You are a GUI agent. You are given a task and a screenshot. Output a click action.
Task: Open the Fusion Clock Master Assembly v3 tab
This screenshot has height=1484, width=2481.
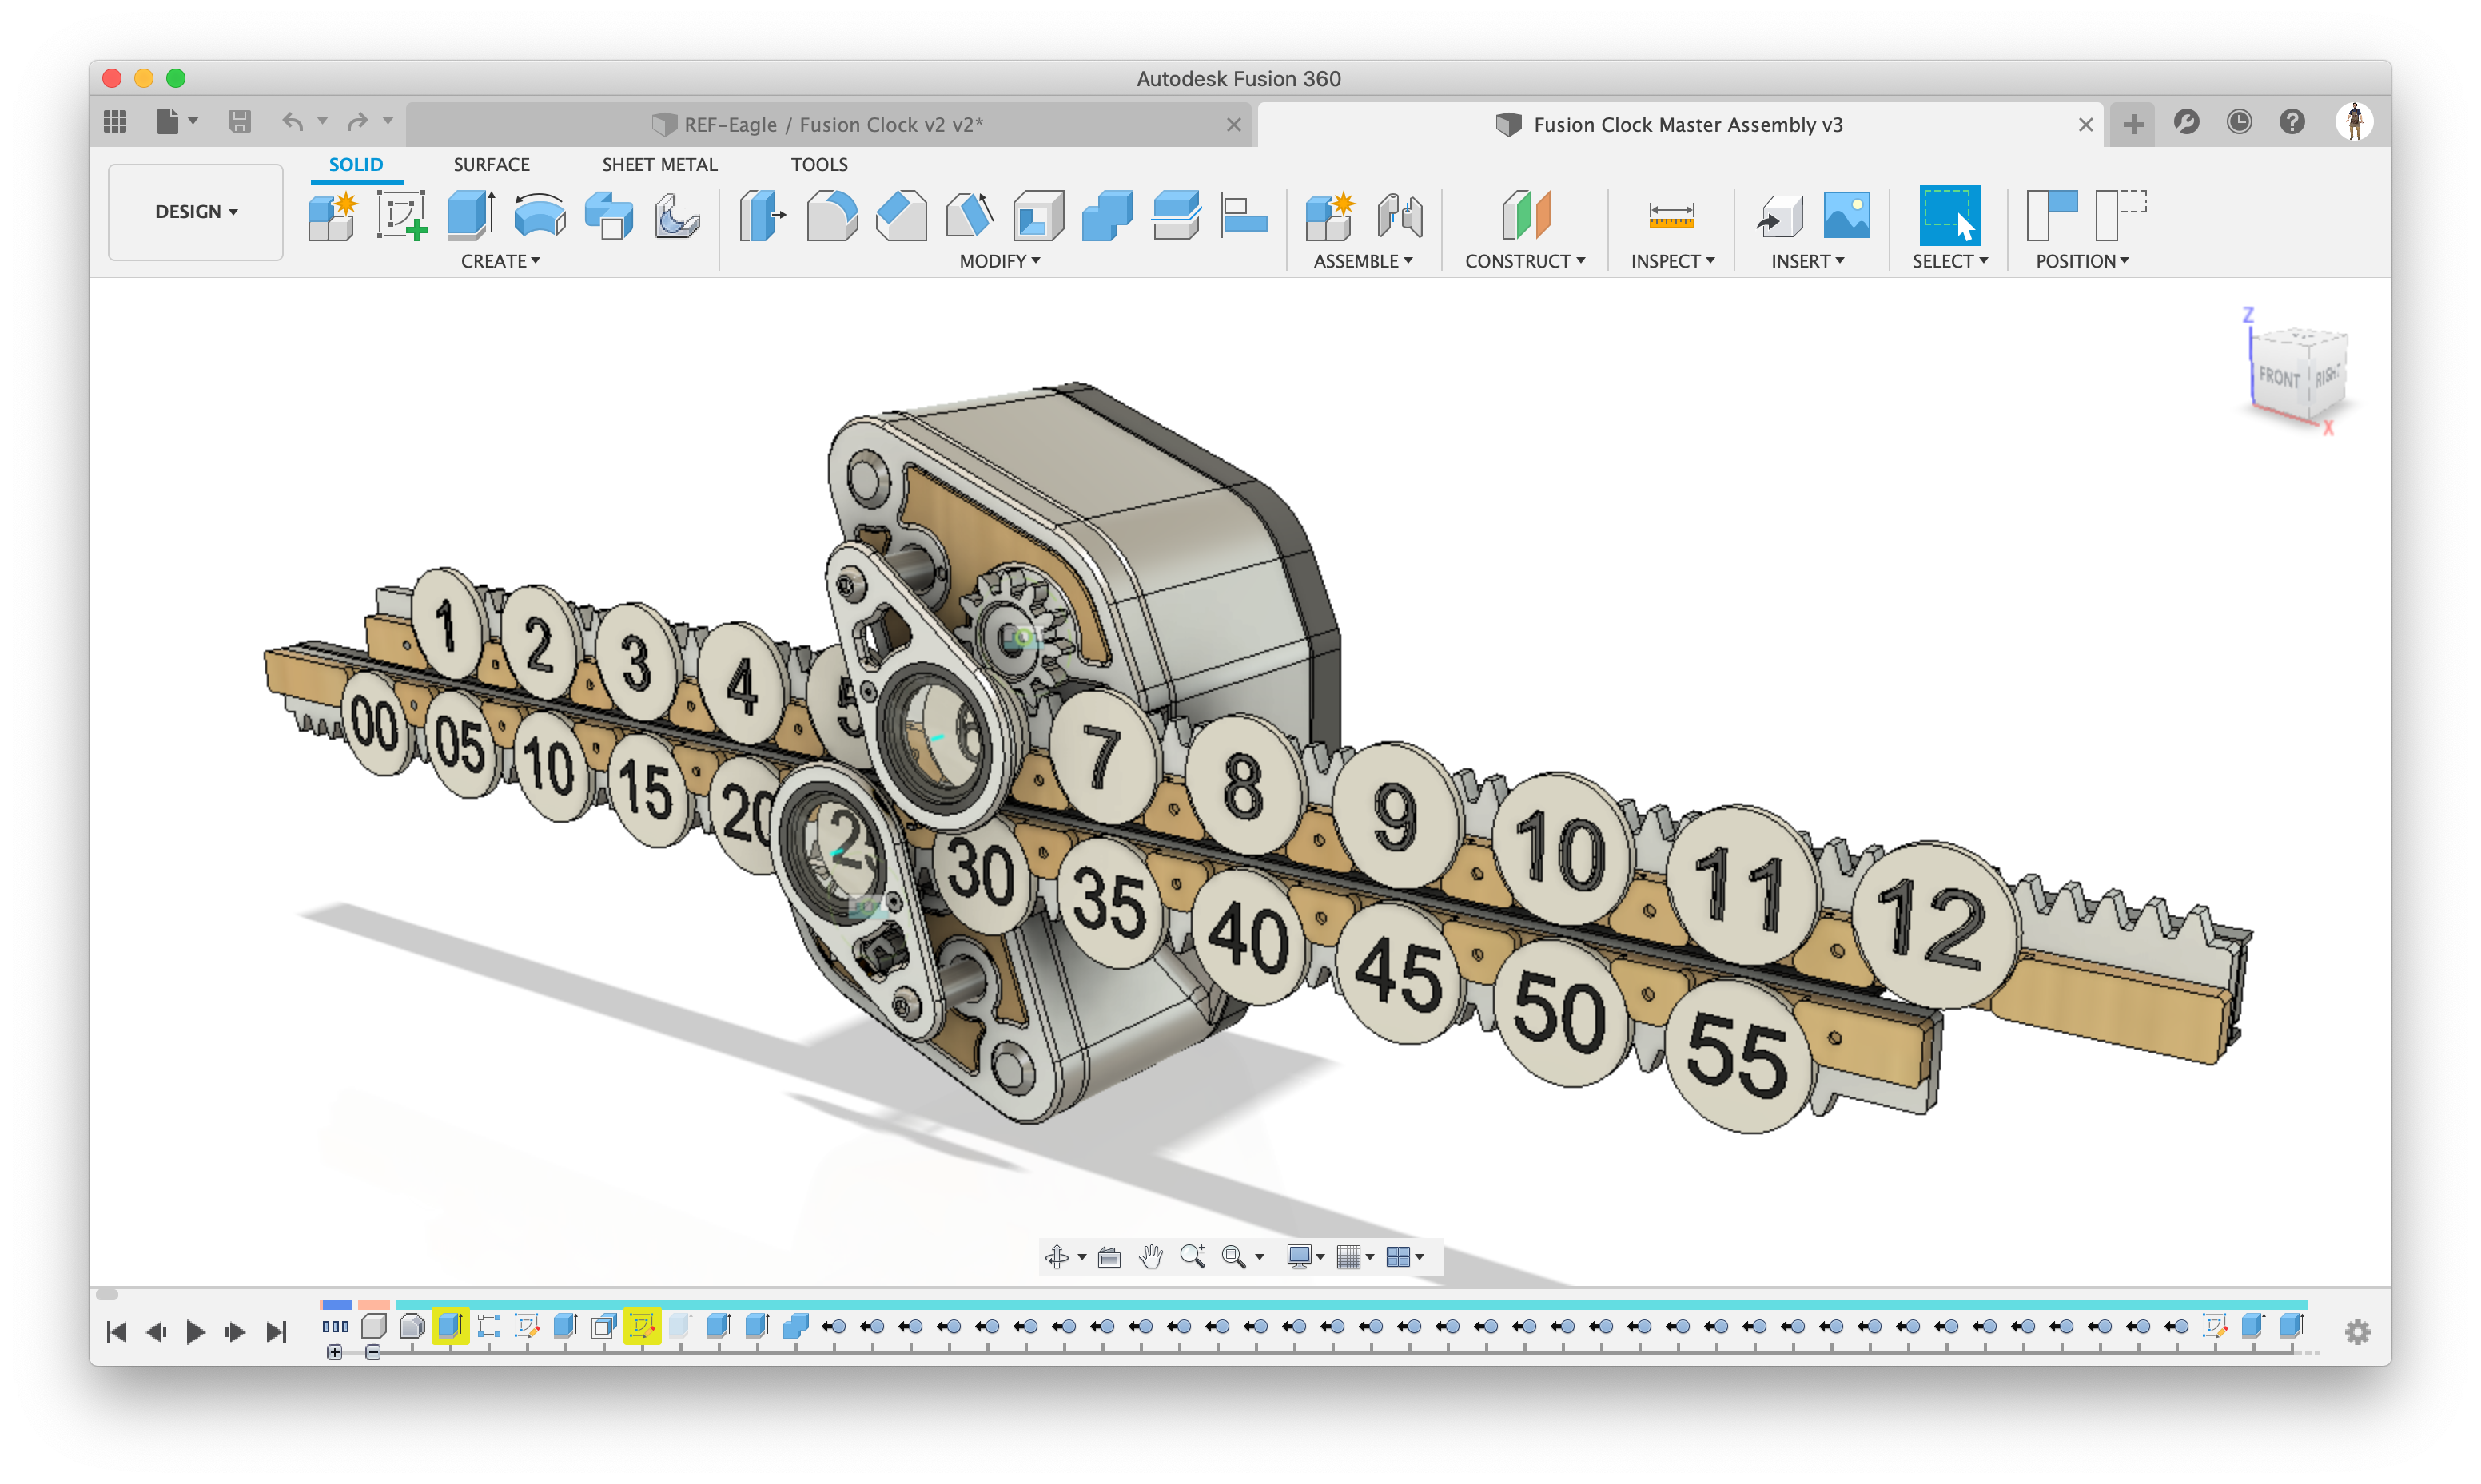[x=1687, y=124]
